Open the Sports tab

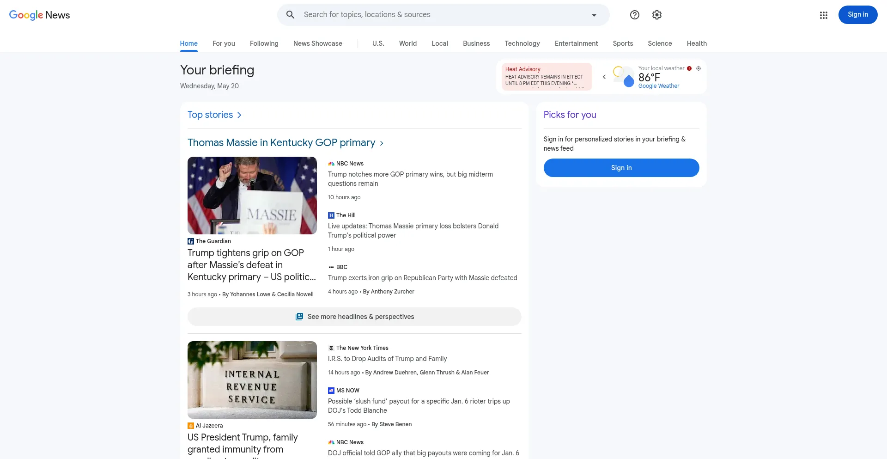click(x=623, y=43)
